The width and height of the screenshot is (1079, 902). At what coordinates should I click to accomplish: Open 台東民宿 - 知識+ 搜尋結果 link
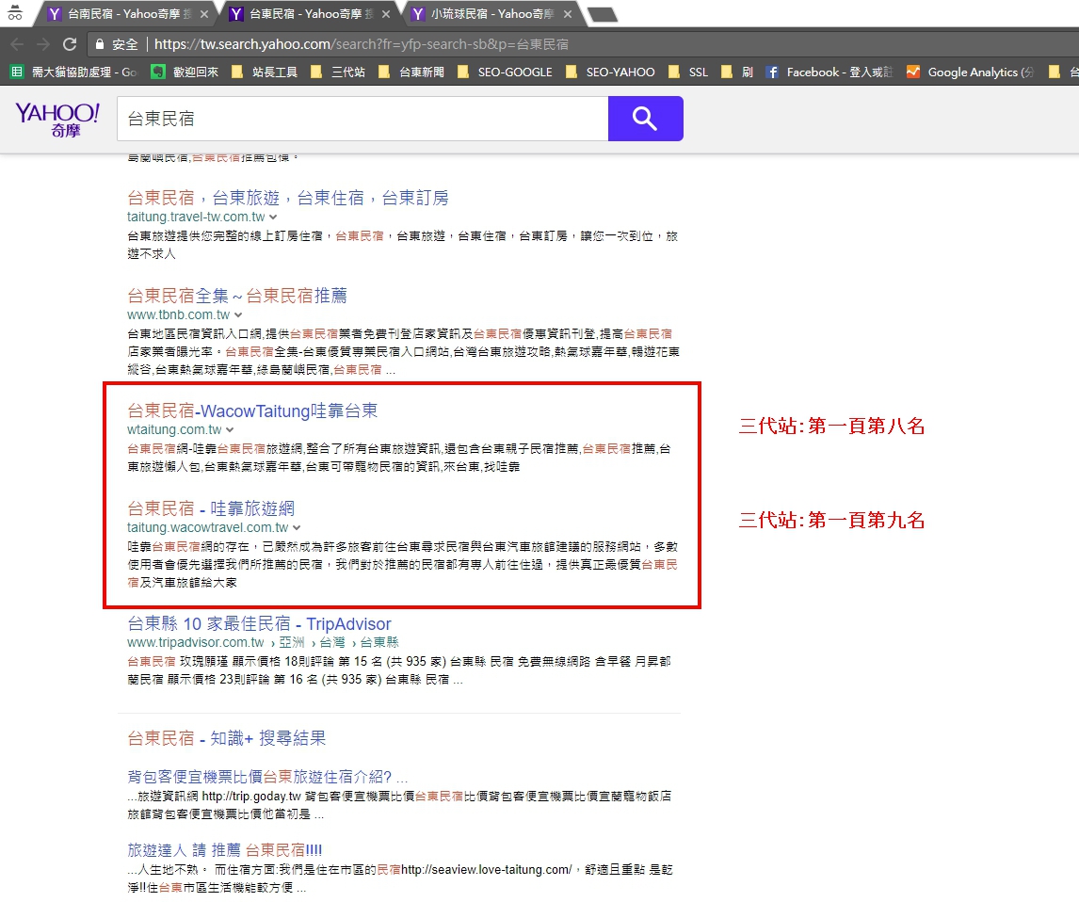pos(226,738)
